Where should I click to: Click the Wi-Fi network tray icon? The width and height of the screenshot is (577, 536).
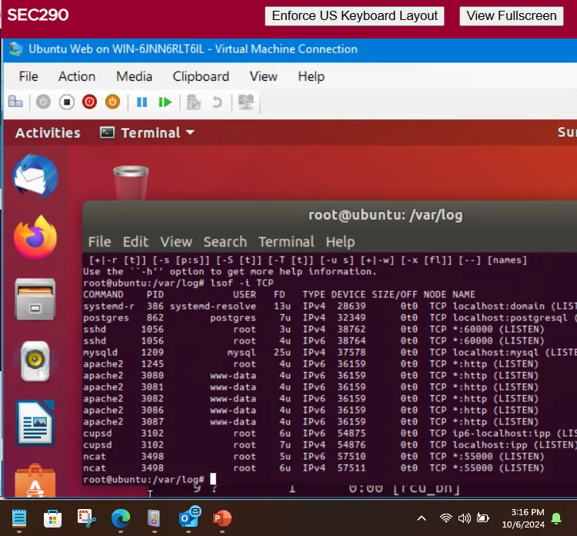tap(446, 518)
